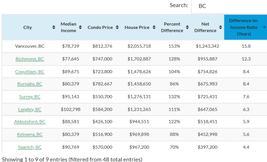Open the Richmond, BC link
Screen dimensions: 267x162
click(x=30, y=59)
